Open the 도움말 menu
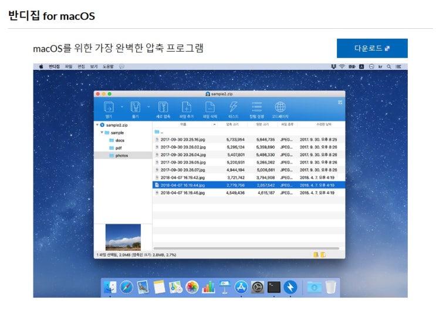 click(108, 66)
